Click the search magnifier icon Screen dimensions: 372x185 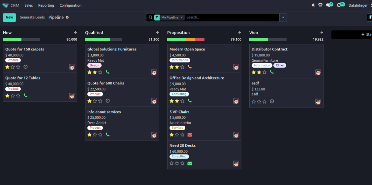click(150, 17)
